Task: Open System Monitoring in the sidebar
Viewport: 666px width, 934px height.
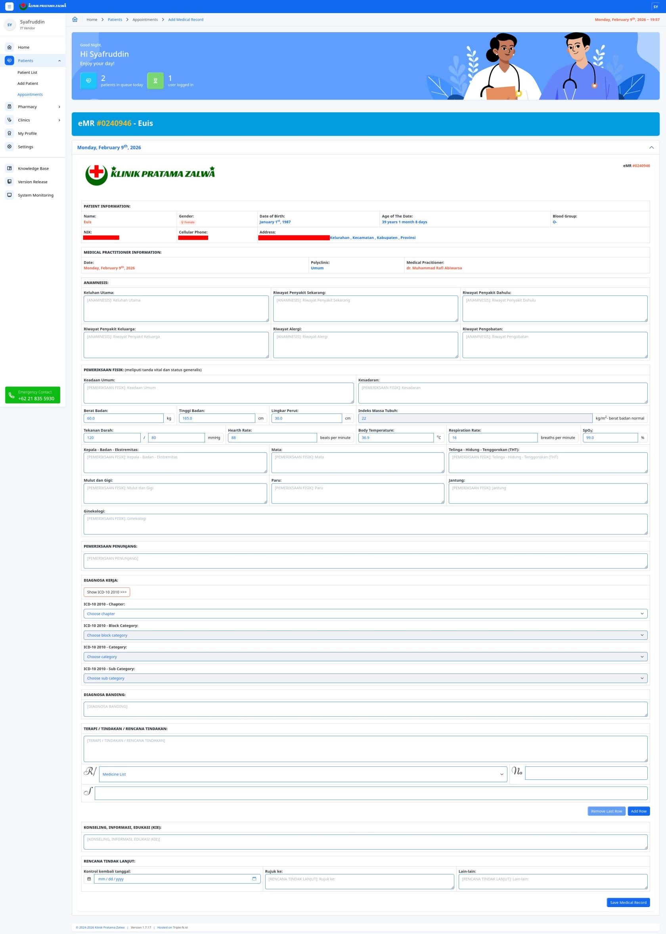Action: click(35, 195)
